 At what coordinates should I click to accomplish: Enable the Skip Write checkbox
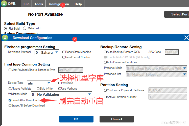pos(38,89)
